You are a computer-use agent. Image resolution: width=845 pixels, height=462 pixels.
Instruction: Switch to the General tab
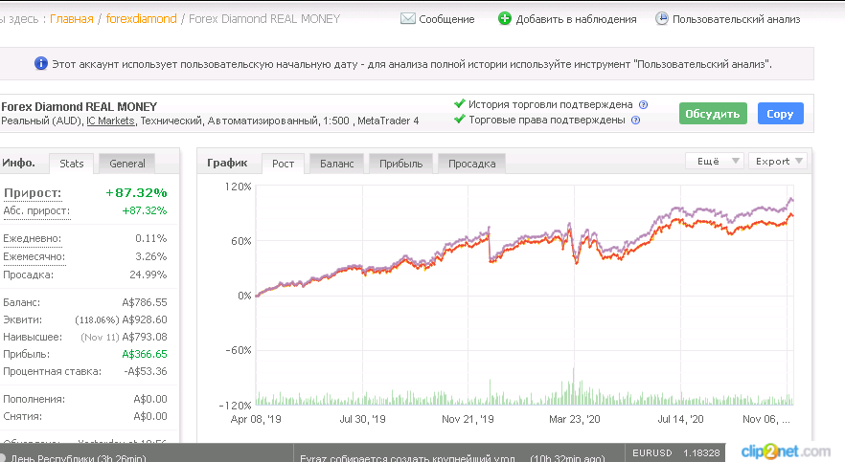tap(127, 164)
